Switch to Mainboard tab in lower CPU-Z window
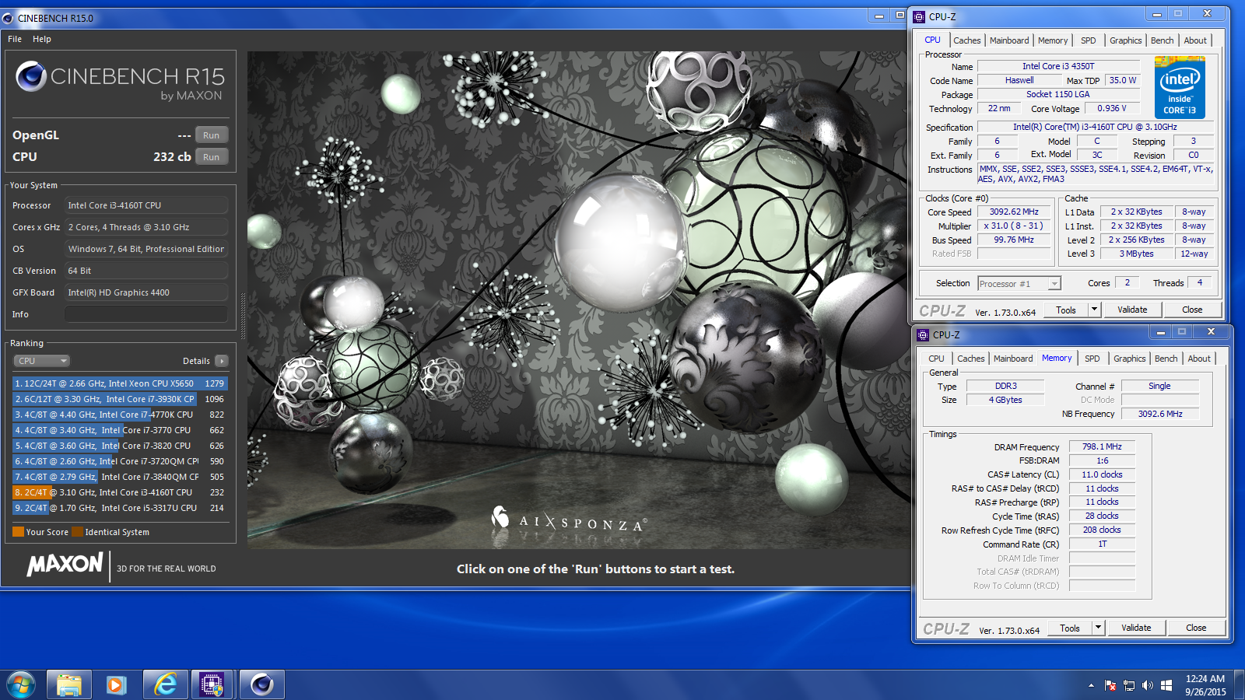Screen dimensions: 1245x700 point(1013,359)
